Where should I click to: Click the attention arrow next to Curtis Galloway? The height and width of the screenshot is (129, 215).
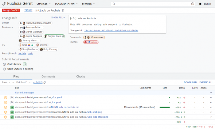pos(21,32)
